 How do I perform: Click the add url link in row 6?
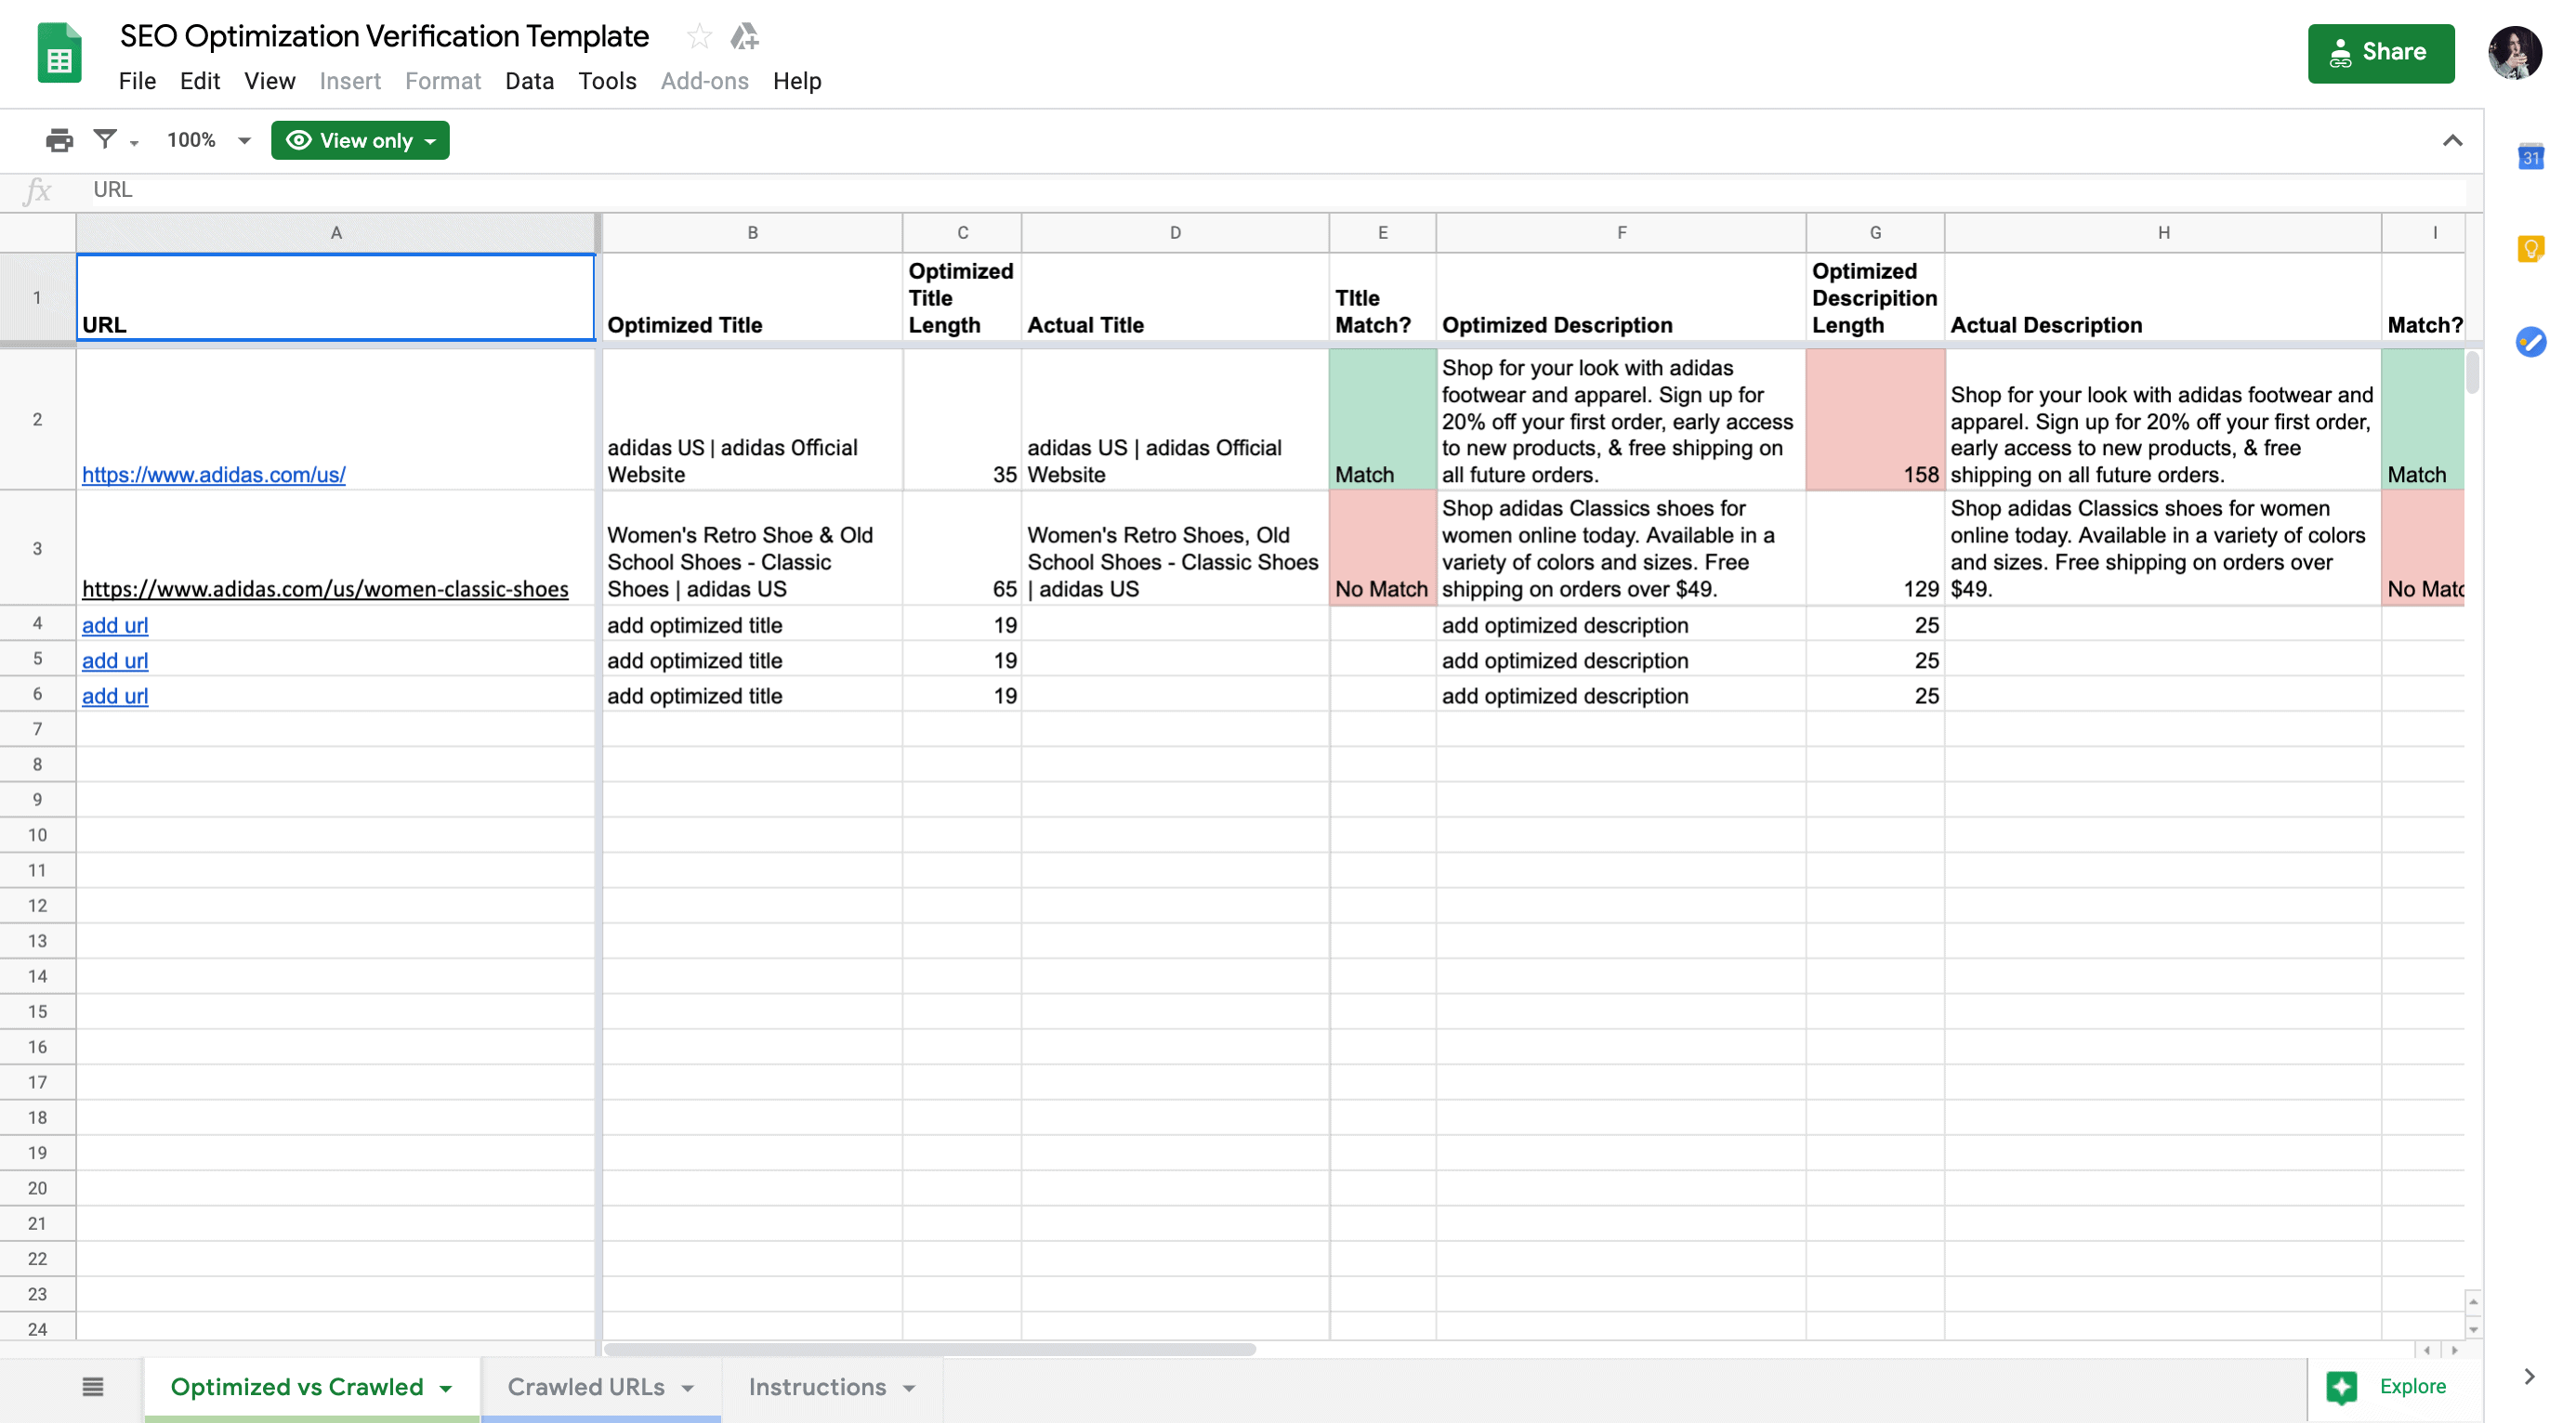115,696
